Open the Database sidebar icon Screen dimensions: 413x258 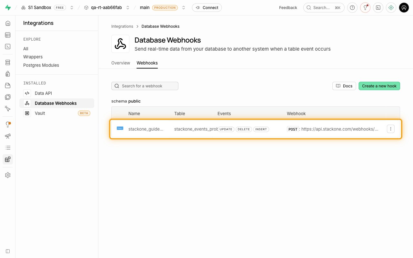(8, 62)
